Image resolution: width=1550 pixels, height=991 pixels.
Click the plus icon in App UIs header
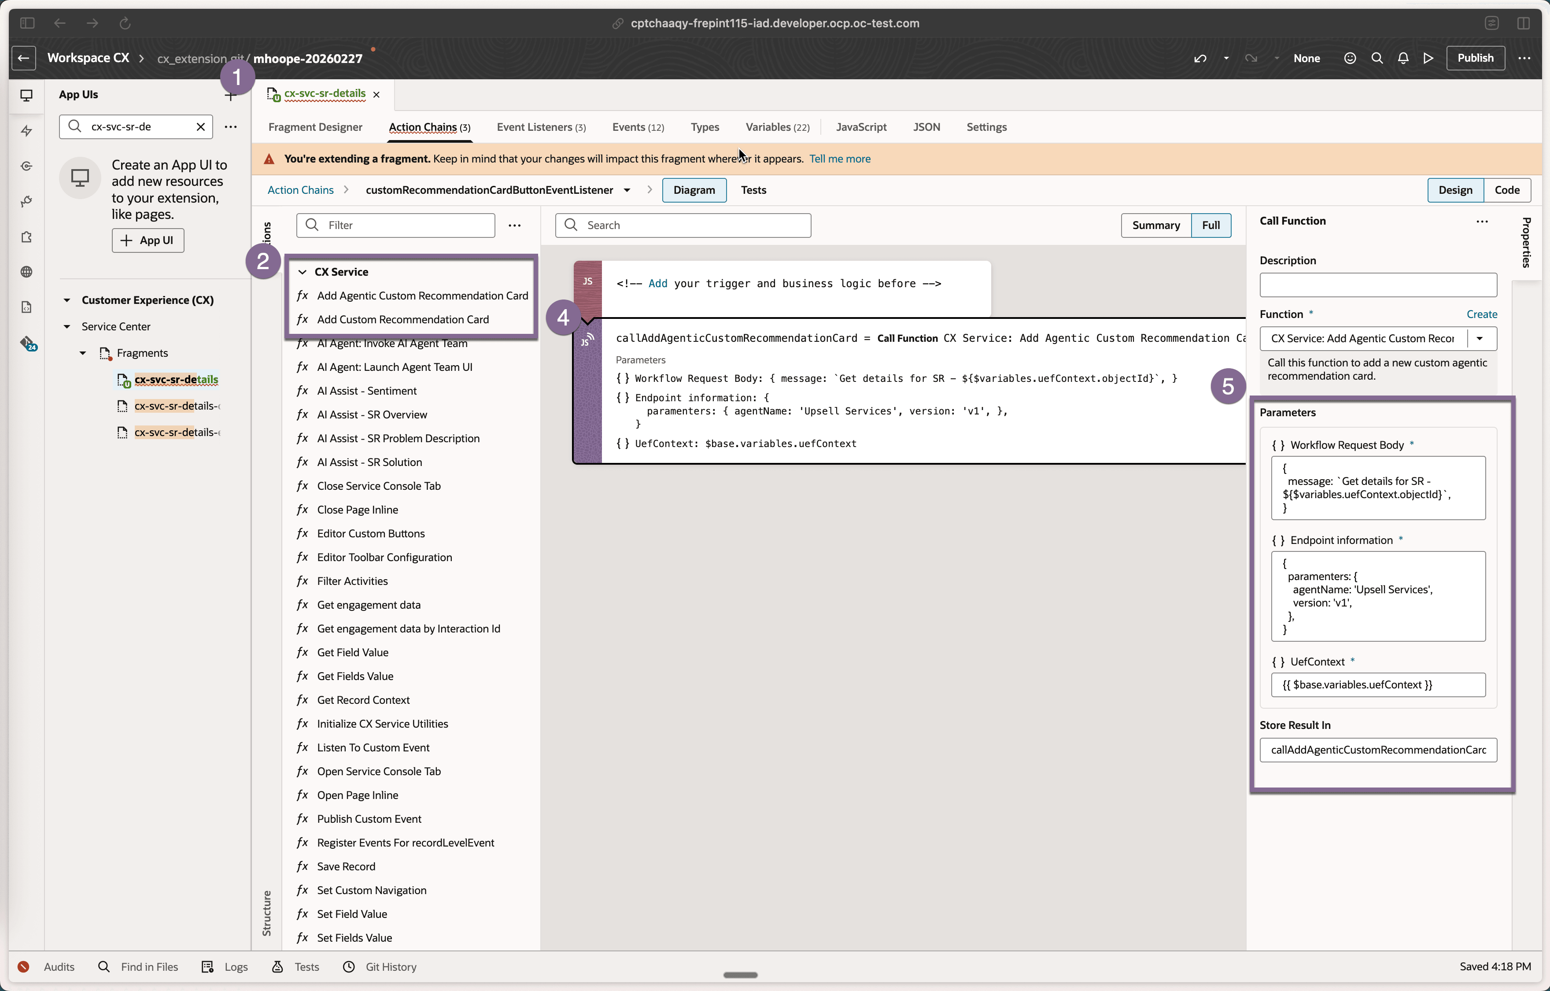(x=230, y=96)
